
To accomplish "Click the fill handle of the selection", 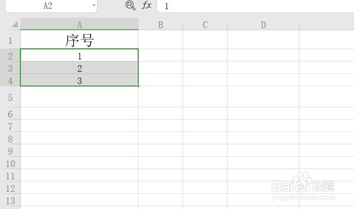I will click(138, 86).
